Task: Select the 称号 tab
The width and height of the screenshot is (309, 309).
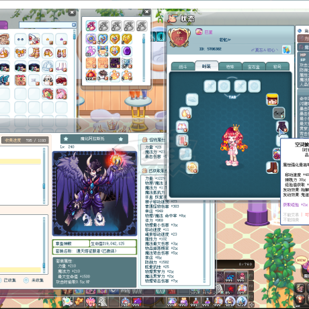Action: (x=277, y=67)
